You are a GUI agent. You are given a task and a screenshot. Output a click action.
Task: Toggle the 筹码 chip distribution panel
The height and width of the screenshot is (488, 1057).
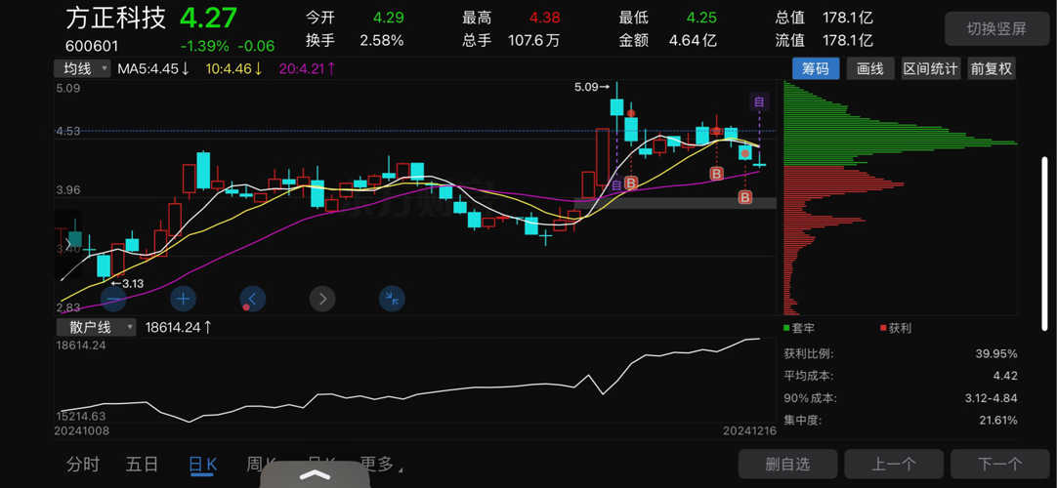coord(816,68)
